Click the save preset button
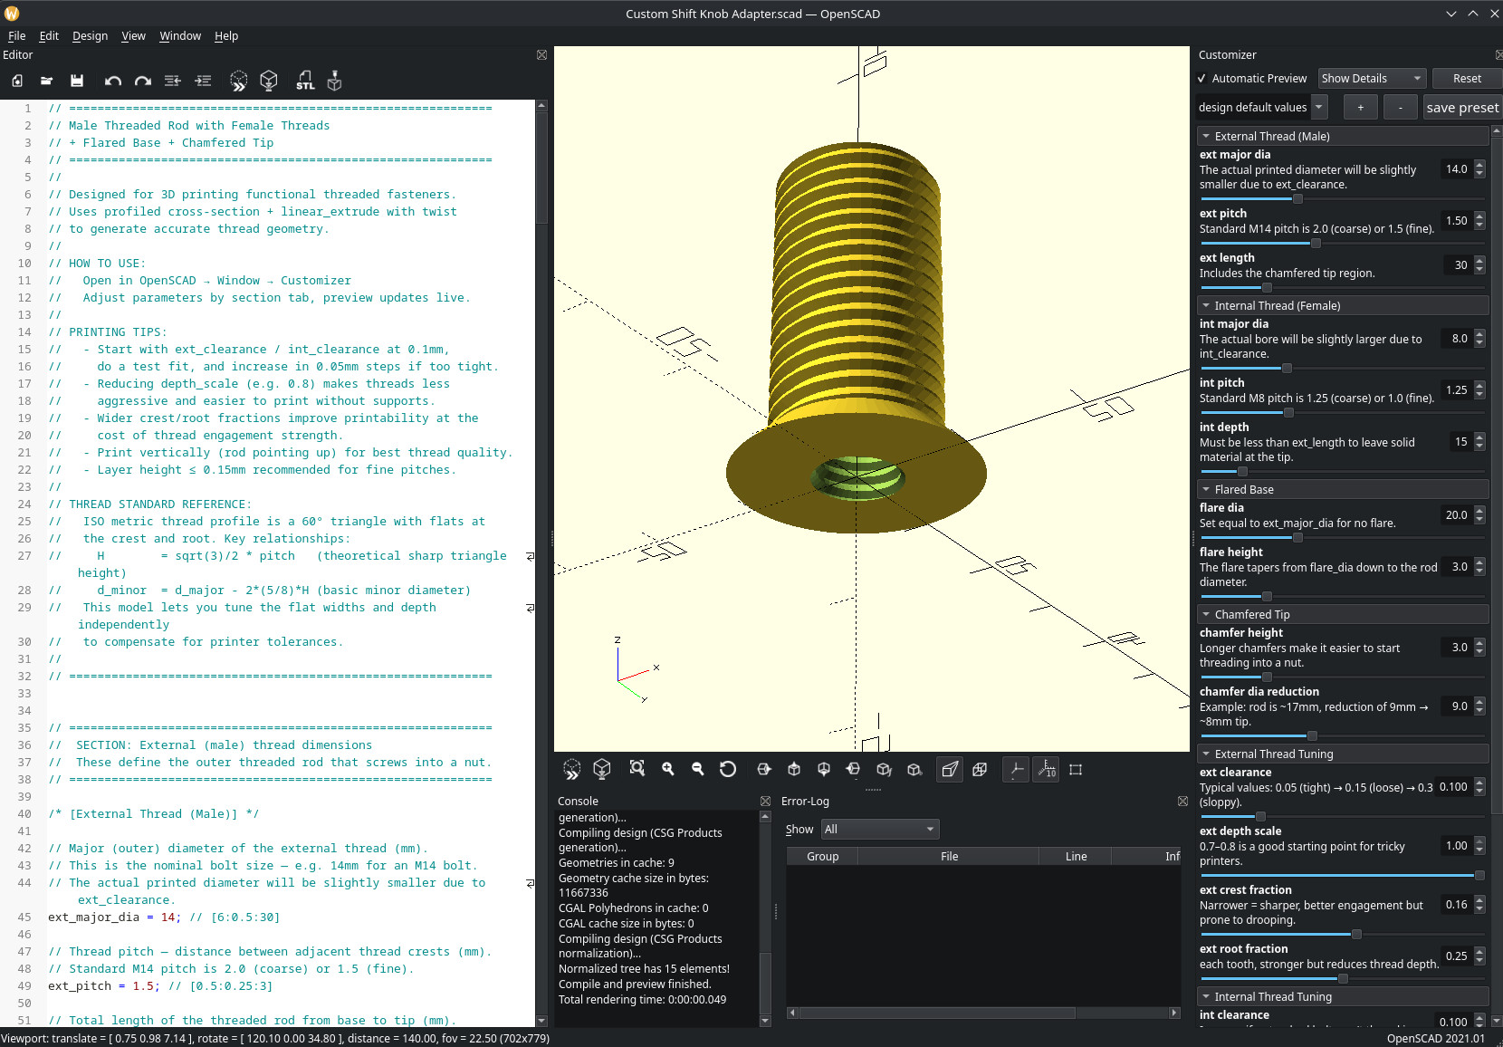1503x1047 pixels. coord(1462,108)
